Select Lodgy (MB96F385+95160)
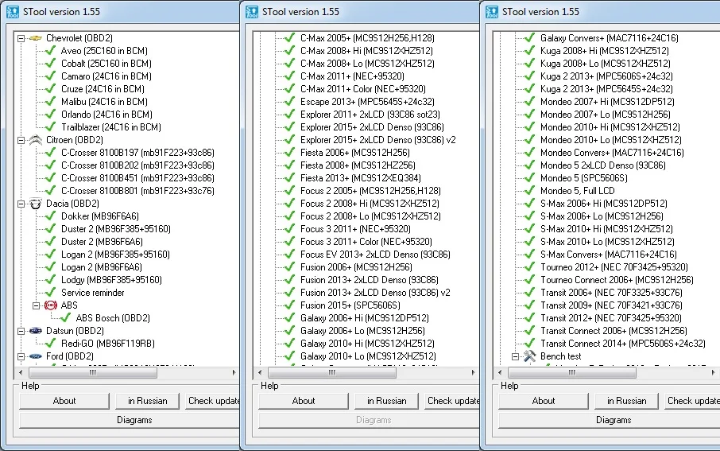Viewport: 720px width, 451px height. [x=111, y=279]
